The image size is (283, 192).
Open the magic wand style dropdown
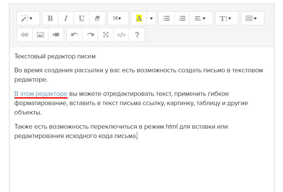(28, 18)
